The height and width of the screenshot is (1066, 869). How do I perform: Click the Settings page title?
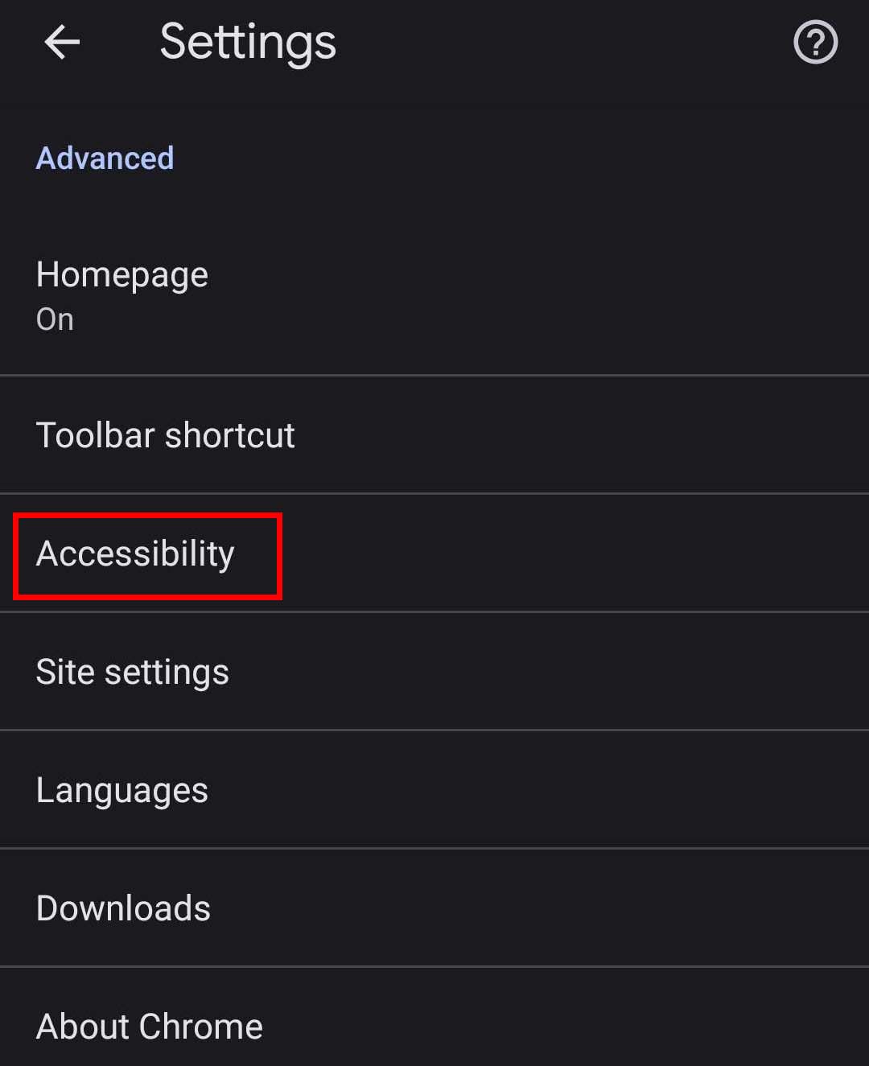coord(248,42)
